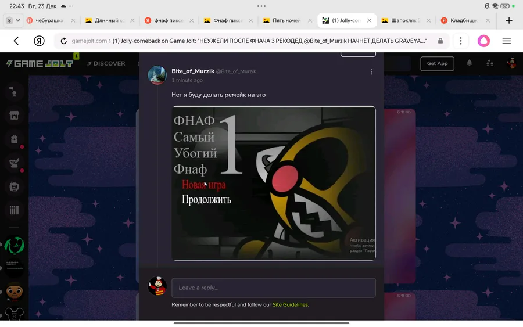523x327 pixels.
Task: Open the notifications bell
Action: (470, 63)
